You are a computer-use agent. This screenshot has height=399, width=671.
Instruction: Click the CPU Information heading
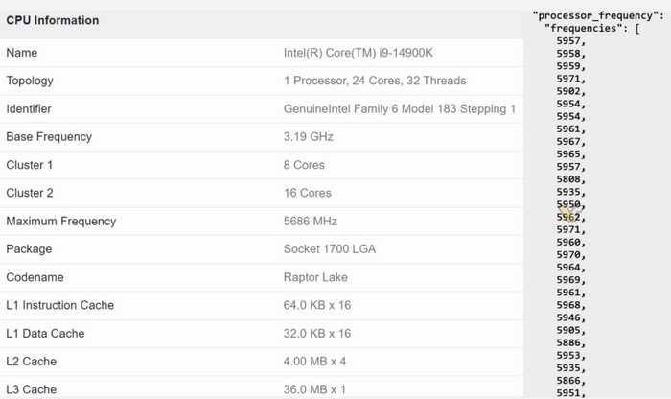[52, 20]
